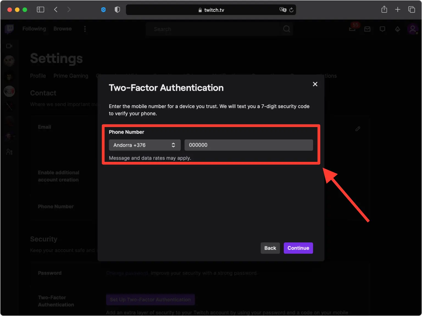Open the Following tab
Image resolution: width=422 pixels, height=316 pixels.
(34, 29)
